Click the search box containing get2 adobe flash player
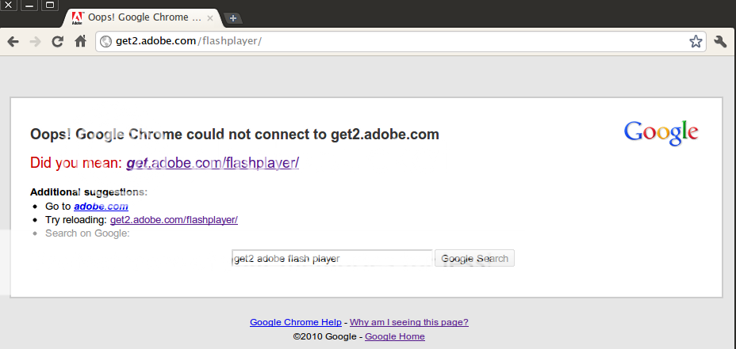 pyautogui.click(x=332, y=259)
